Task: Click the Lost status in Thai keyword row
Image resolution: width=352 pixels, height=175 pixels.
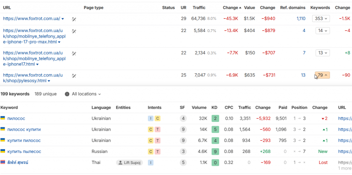Action: (x=323, y=163)
